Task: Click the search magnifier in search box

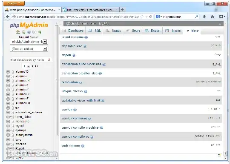Action: coord(196,17)
